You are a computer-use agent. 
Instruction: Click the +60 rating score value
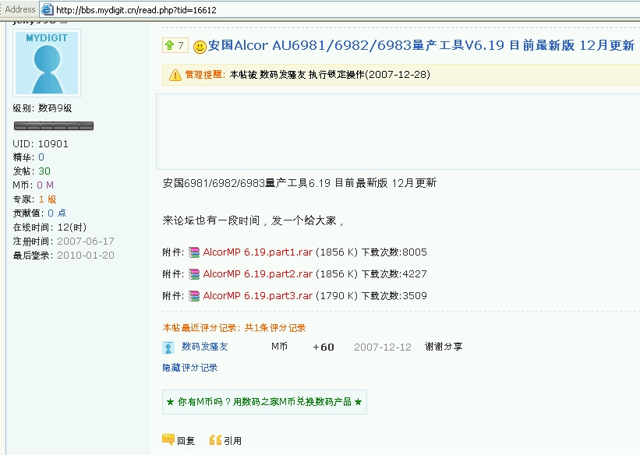pos(324,347)
